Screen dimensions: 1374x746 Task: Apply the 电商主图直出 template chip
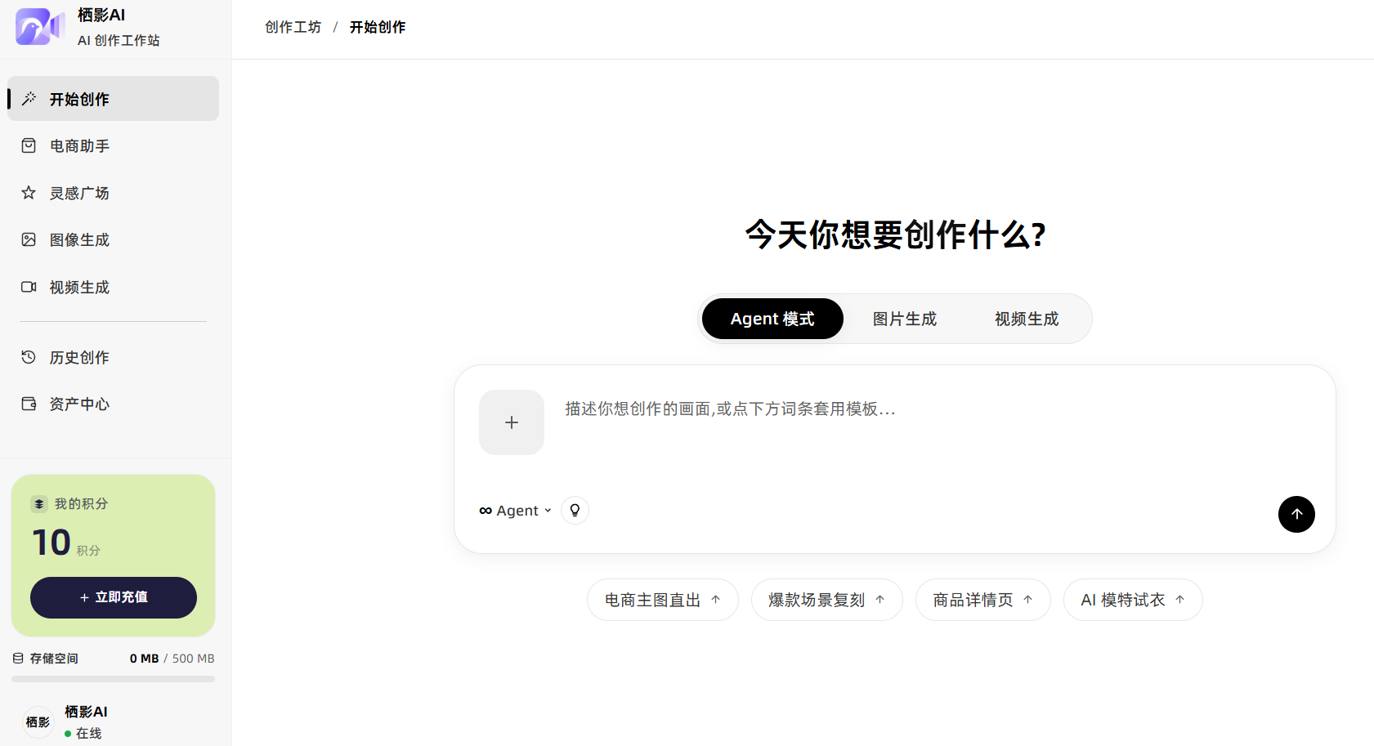tap(663, 600)
